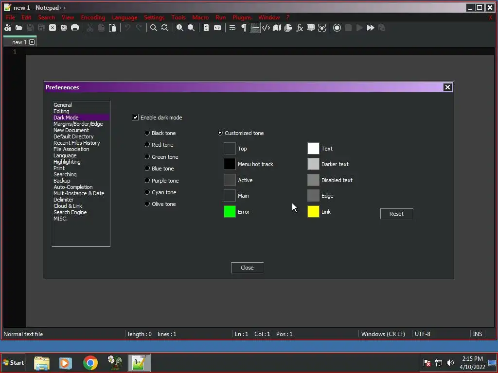The height and width of the screenshot is (373, 498).
Task: Open File Explorer from the taskbar
Action: point(42,363)
